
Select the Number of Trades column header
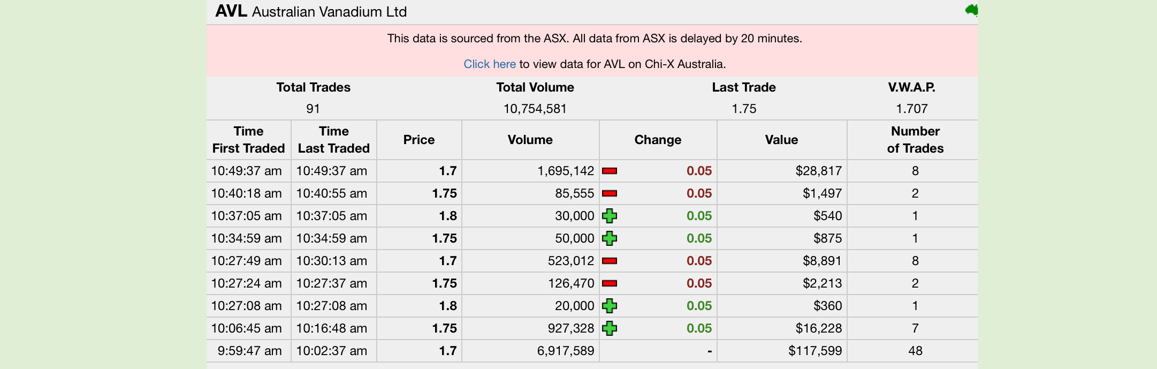click(915, 140)
